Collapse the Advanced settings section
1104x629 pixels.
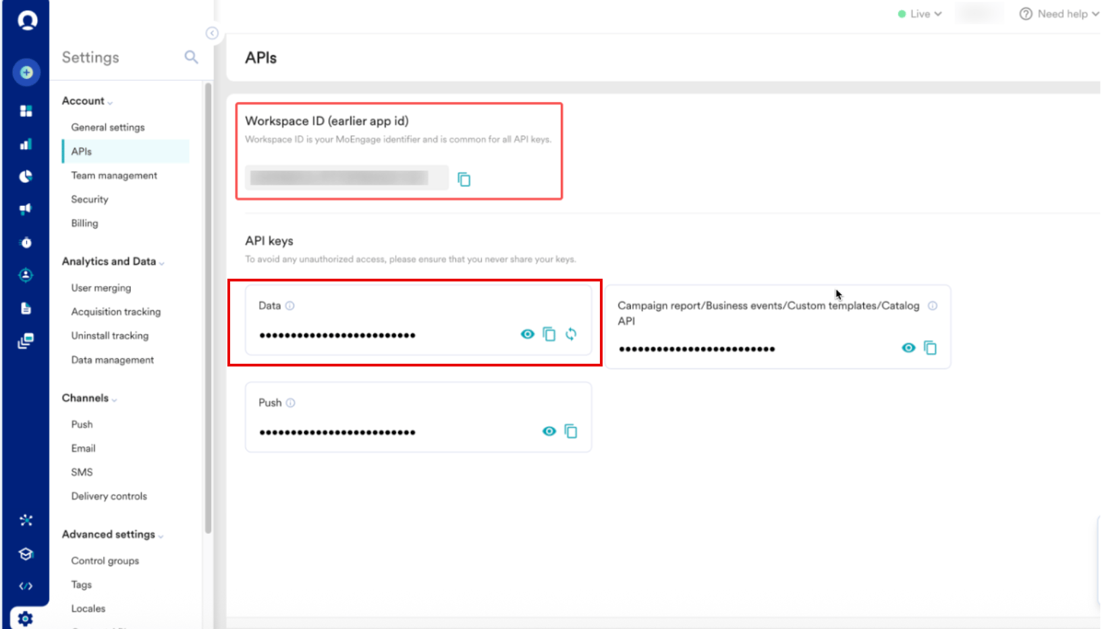pos(112,535)
